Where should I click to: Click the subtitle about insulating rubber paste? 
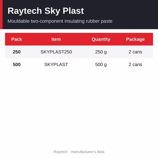pos(60,21)
